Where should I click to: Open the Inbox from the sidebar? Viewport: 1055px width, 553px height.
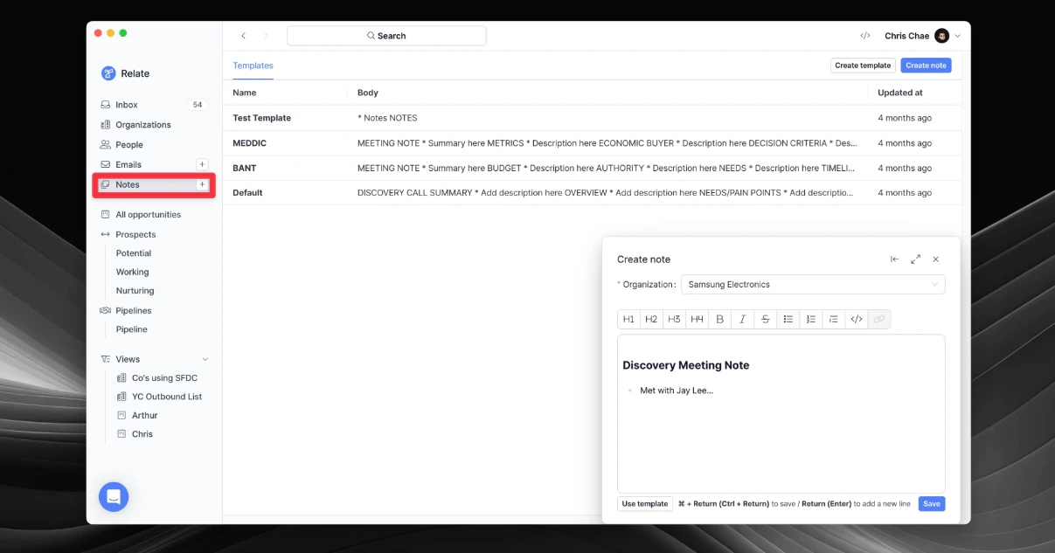(x=126, y=104)
